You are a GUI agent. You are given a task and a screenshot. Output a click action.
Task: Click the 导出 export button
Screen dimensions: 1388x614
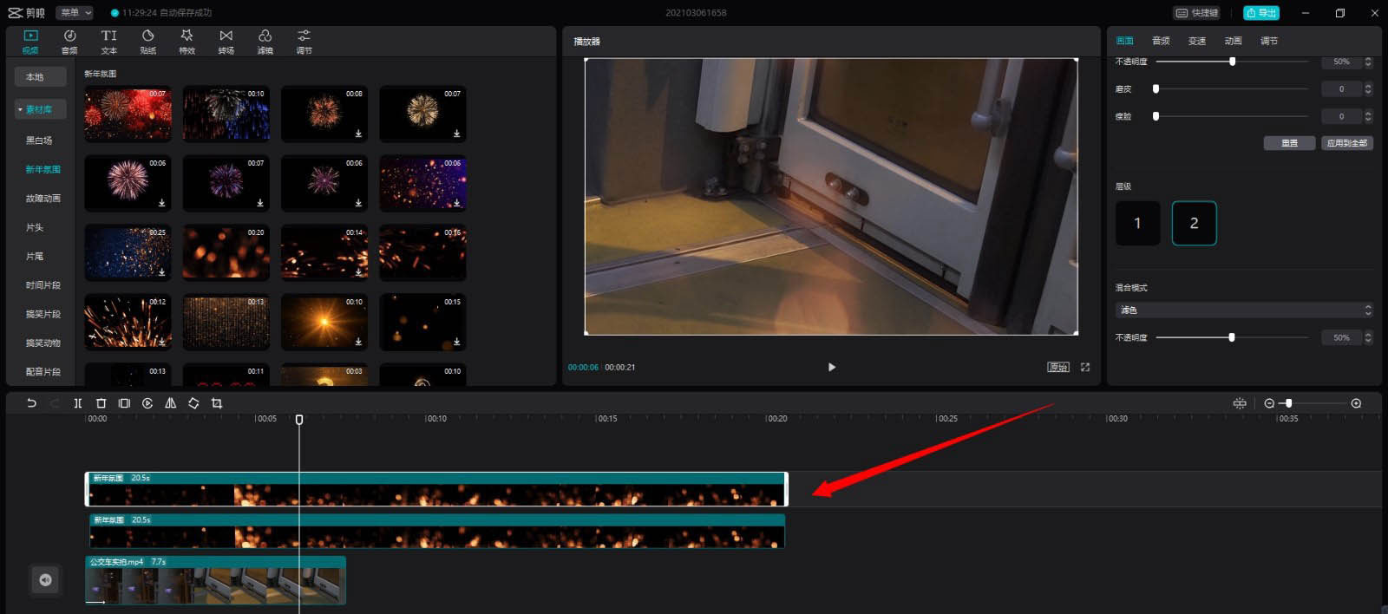click(1261, 13)
